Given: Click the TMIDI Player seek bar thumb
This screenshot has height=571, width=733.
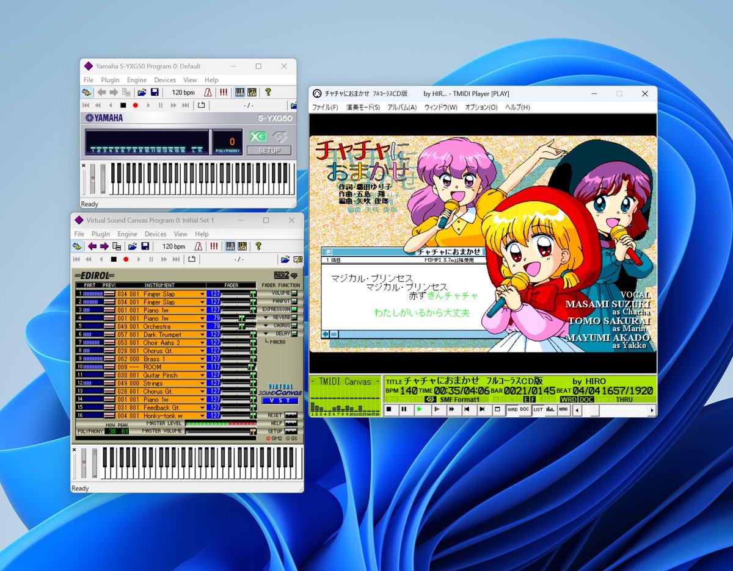Looking at the screenshot, I should (x=595, y=410).
